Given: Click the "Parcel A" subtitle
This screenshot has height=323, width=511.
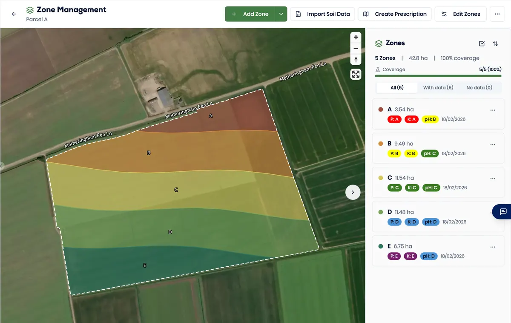Looking at the screenshot, I should point(37,20).
